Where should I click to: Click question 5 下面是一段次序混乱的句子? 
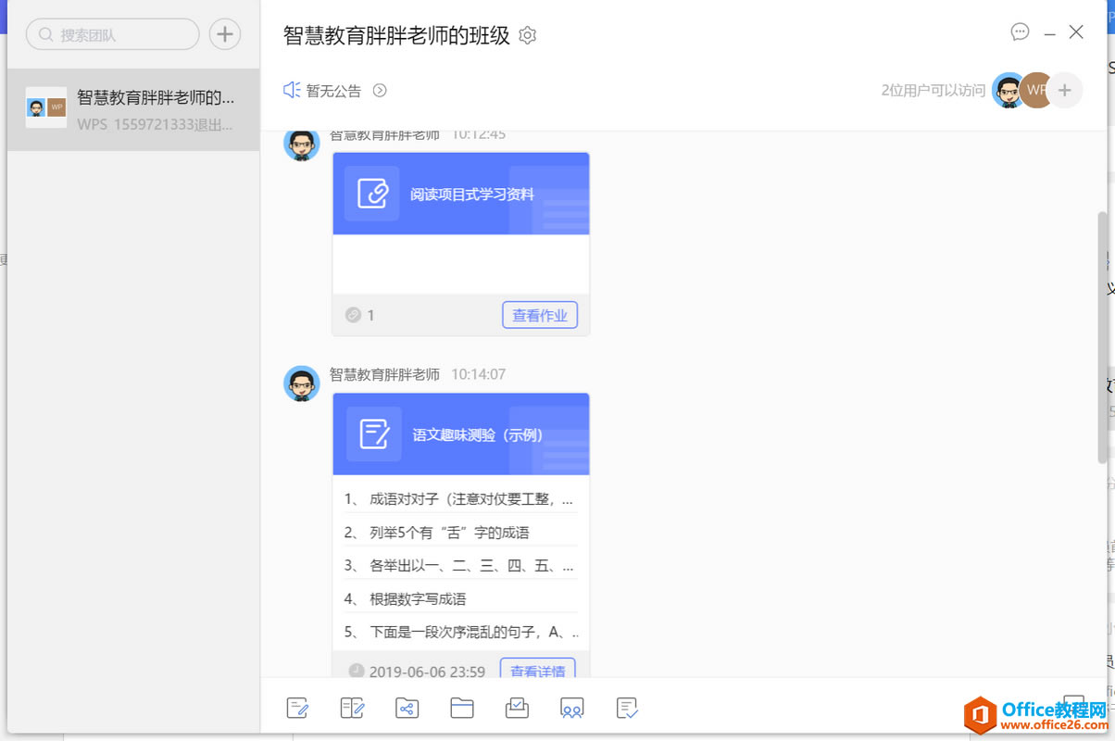pyautogui.click(x=460, y=633)
